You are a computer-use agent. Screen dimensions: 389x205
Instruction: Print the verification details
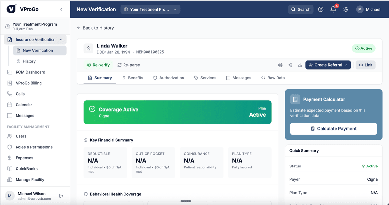[280, 65]
